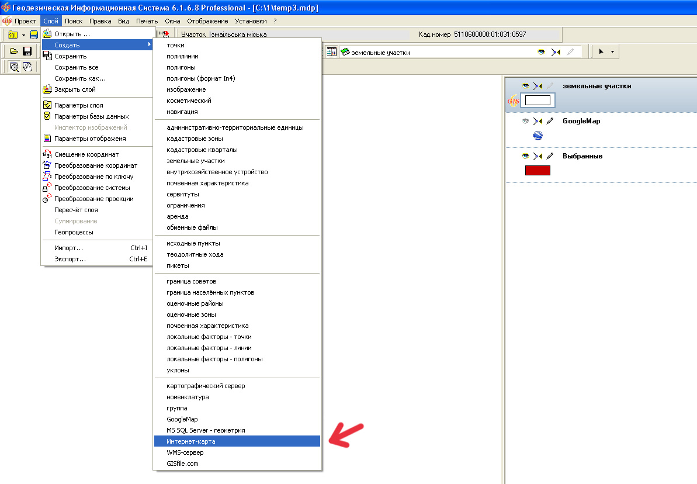Select GISfile.com in the Создать submenu
This screenshot has height=484, width=697.
click(x=237, y=464)
